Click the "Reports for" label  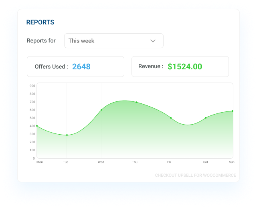point(41,41)
